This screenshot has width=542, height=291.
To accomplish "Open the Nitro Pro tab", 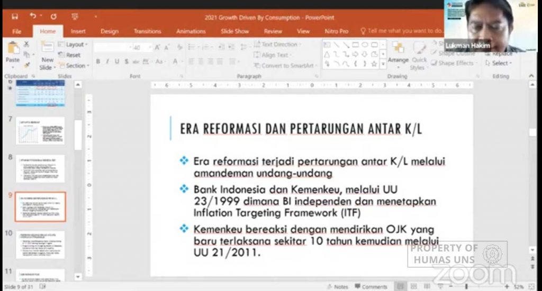I will coord(336,31).
